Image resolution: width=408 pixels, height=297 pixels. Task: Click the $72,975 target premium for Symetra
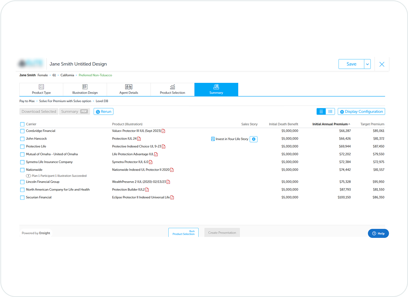[x=379, y=162]
